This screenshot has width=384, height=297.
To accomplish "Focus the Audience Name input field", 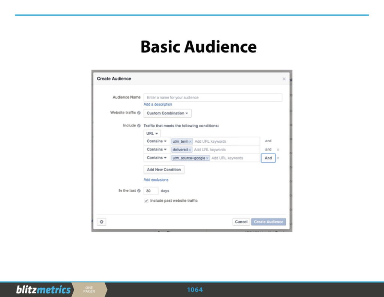I will 213,98.
